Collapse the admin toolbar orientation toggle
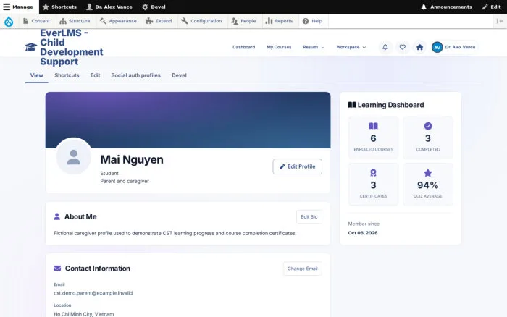This screenshot has width=507, height=317. click(x=500, y=21)
